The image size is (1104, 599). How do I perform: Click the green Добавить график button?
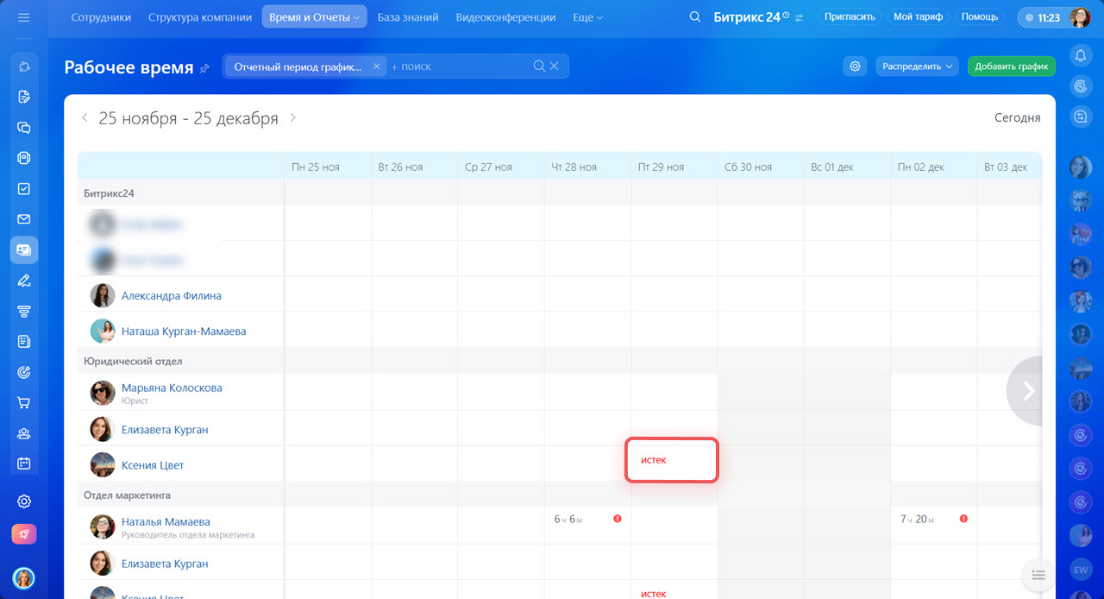[1011, 66]
